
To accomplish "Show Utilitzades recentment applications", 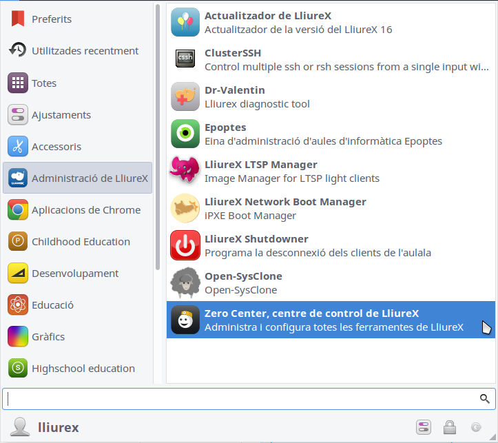I will click(x=85, y=51).
